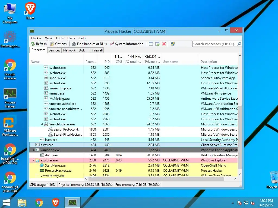The width and height of the screenshot is (278, 208).
Task: Click the horizontal scrollbar right arrow
Action: [235, 179]
